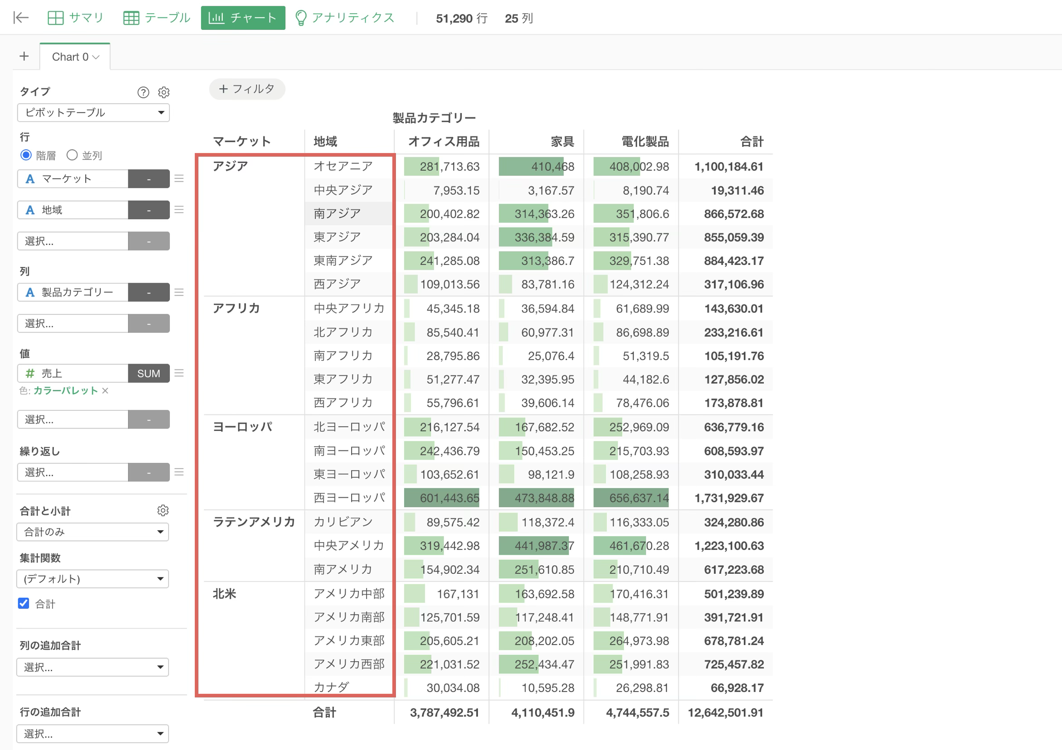Click the 選択... field under 繰り返し
The width and height of the screenshot is (1062, 750).
(x=72, y=472)
